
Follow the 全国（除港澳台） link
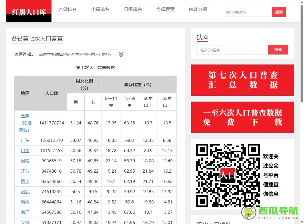tap(25, 123)
